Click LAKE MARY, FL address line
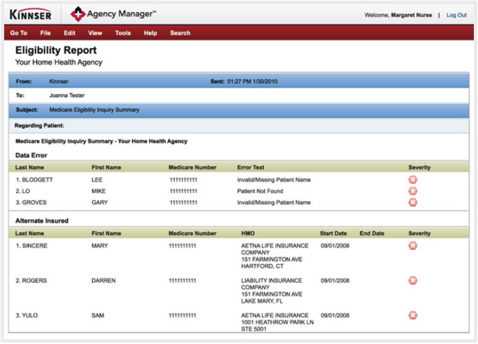The height and width of the screenshot is (344, 478). (262, 301)
